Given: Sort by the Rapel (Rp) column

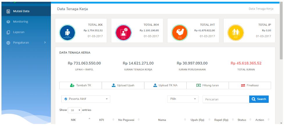Looking at the screenshot, I should click(221, 120).
